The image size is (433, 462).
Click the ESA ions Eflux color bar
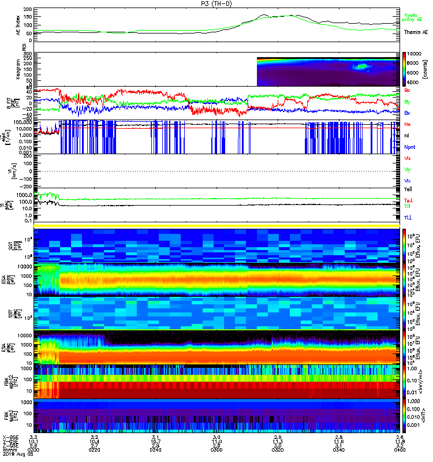405,280
